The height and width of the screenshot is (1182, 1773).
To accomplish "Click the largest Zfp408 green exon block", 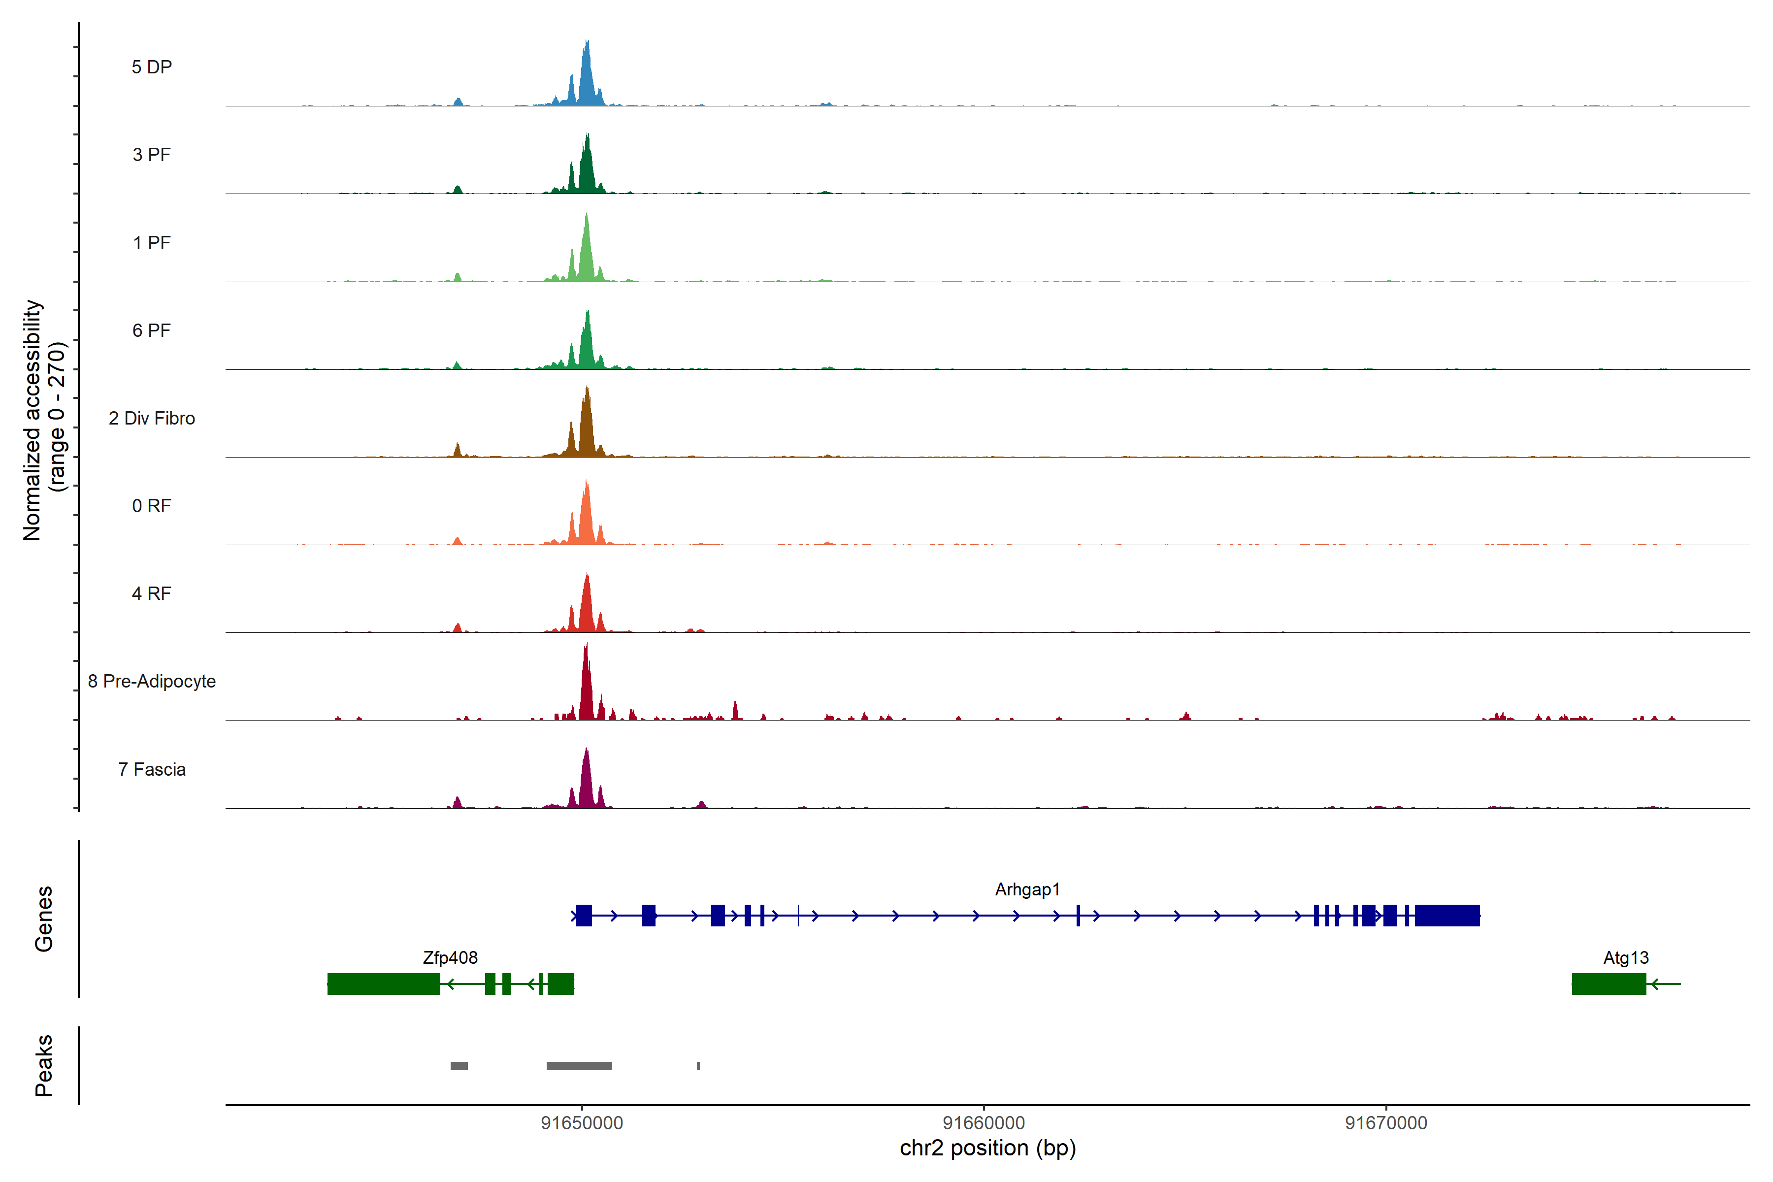I will [383, 984].
